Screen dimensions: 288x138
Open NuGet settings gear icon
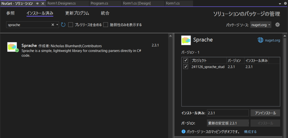coord(277,25)
